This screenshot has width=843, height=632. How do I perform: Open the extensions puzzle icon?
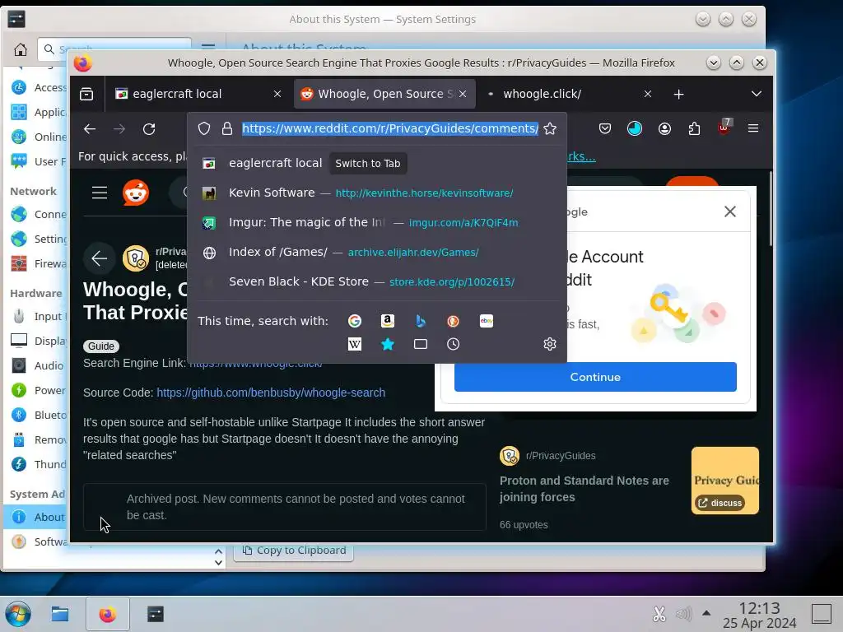694,128
